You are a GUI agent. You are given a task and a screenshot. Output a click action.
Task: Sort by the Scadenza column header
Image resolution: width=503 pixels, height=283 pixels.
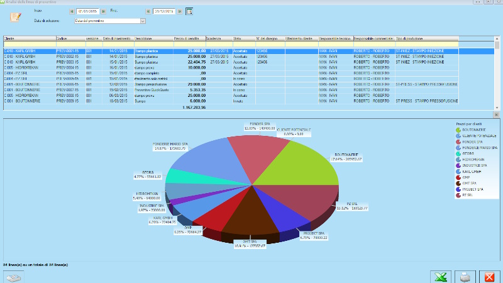(219, 38)
